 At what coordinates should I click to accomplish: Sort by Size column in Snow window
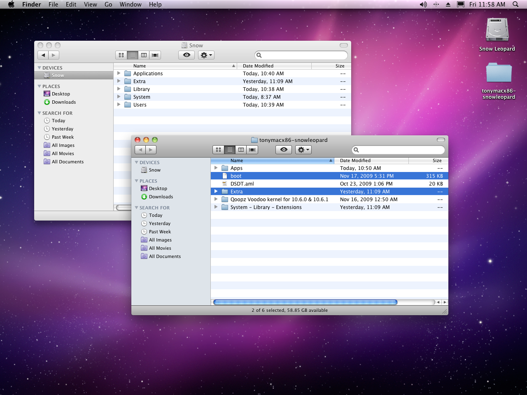331,66
